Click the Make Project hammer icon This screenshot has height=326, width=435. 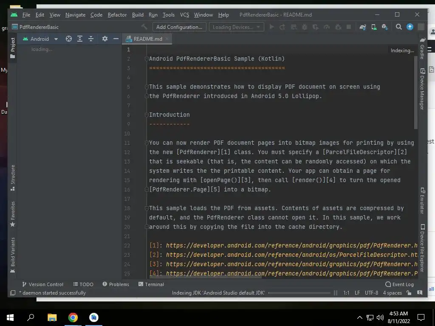(144, 27)
